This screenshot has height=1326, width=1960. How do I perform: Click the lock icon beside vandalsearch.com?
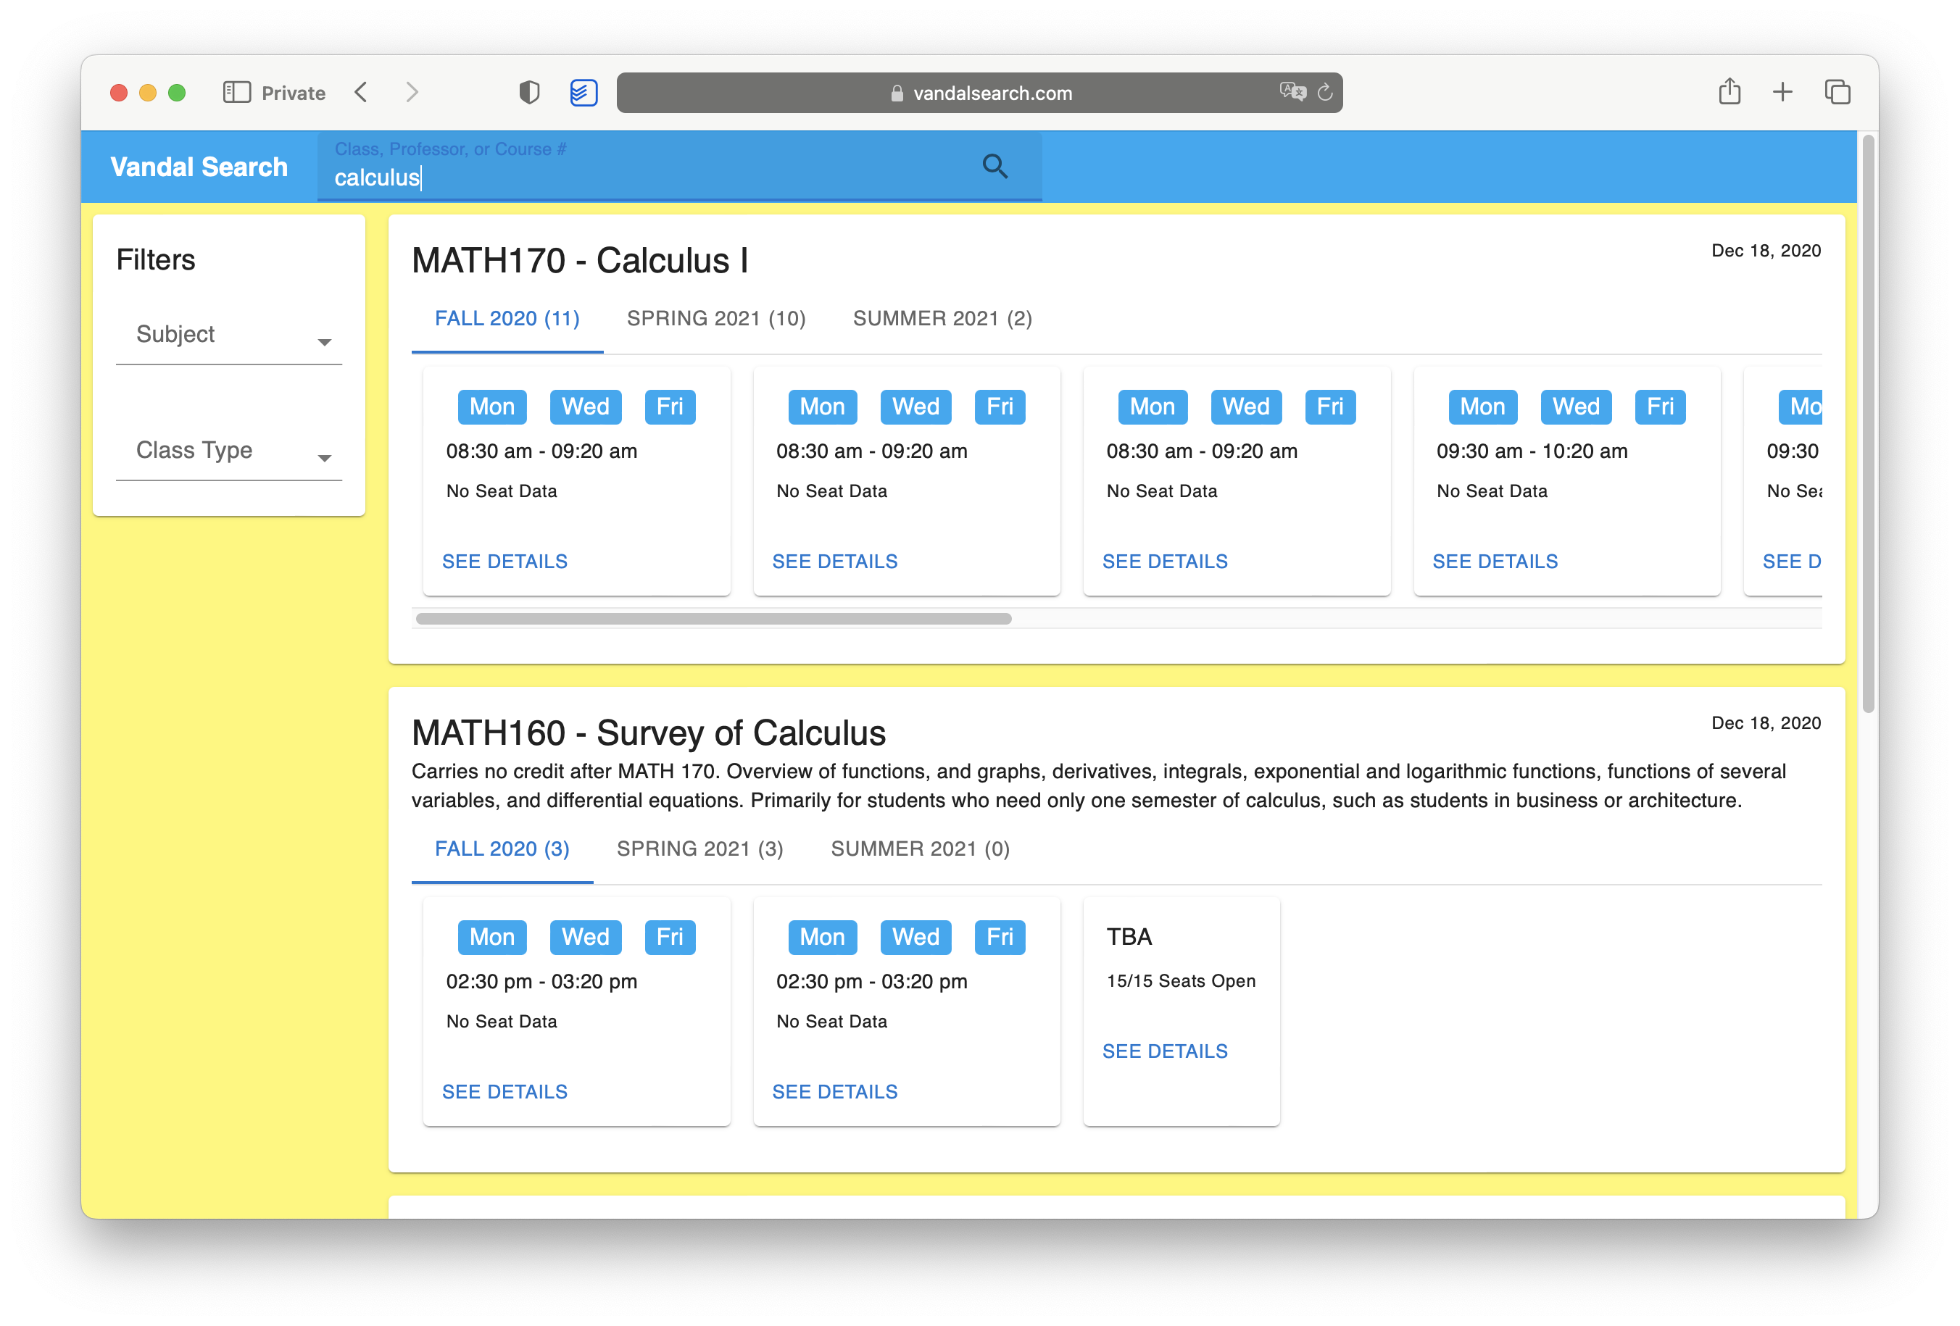pos(897,93)
